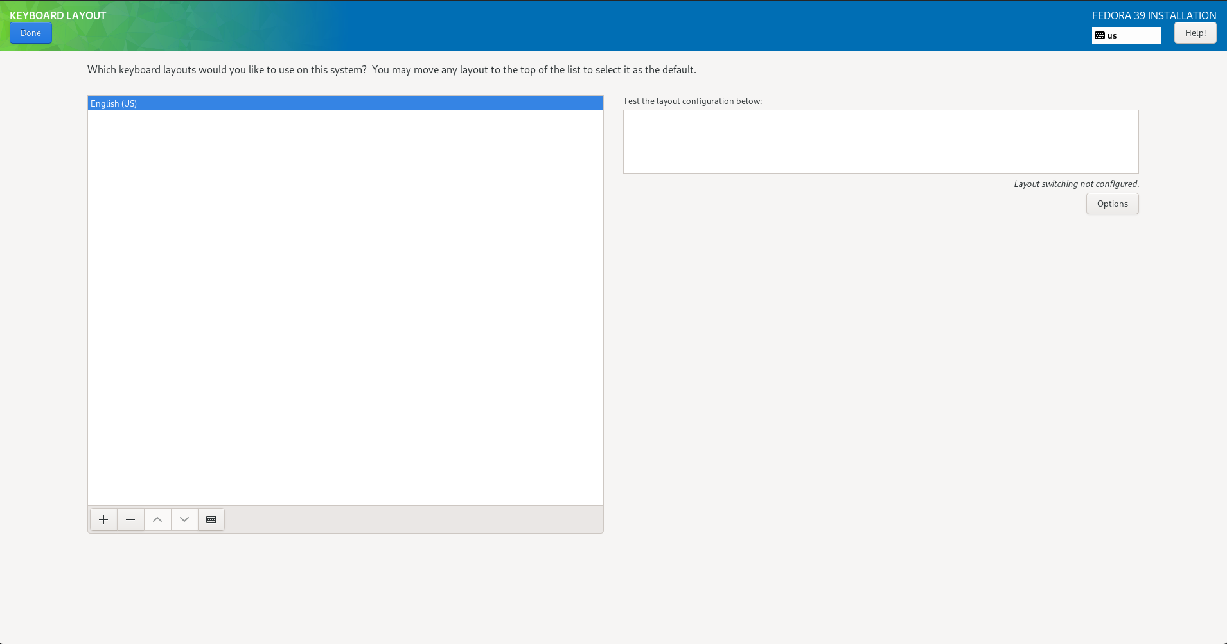Focus the layout test text box
Image resolution: width=1227 pixels, height=644 pixels.
[x=880, y=142]
